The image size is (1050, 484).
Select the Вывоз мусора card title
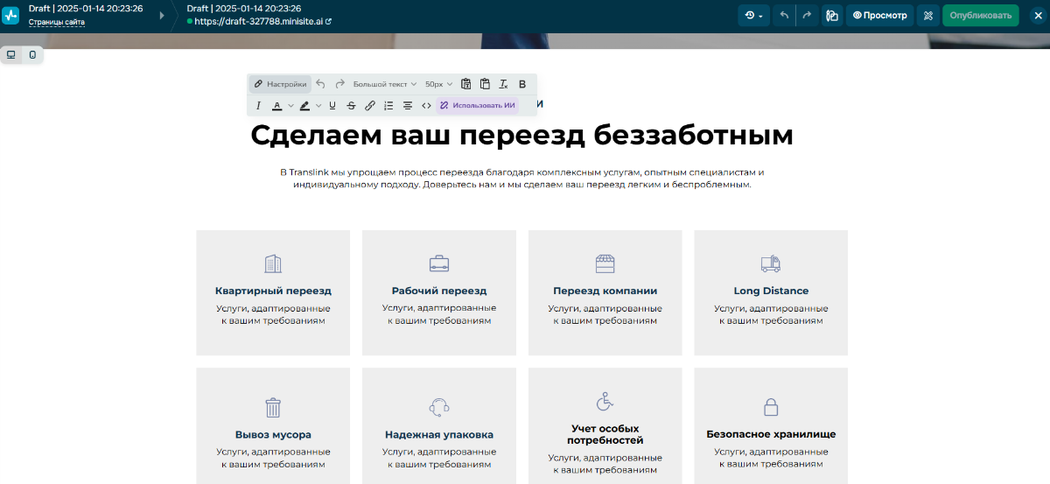(x=273, y=434)
